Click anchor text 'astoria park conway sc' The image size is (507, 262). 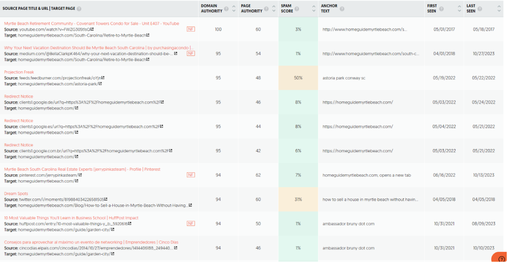pyautogui.click(x=344, y=78)
